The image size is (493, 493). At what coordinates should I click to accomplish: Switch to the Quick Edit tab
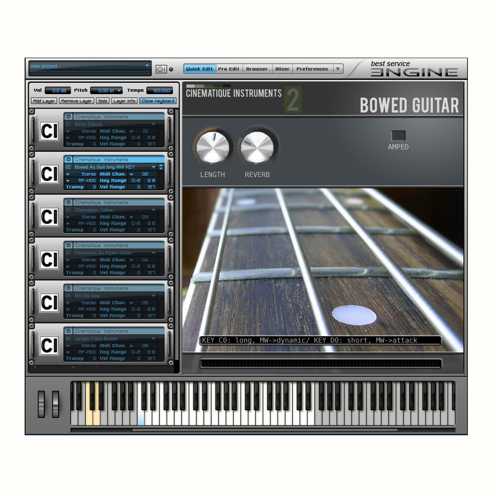point(199,69)
